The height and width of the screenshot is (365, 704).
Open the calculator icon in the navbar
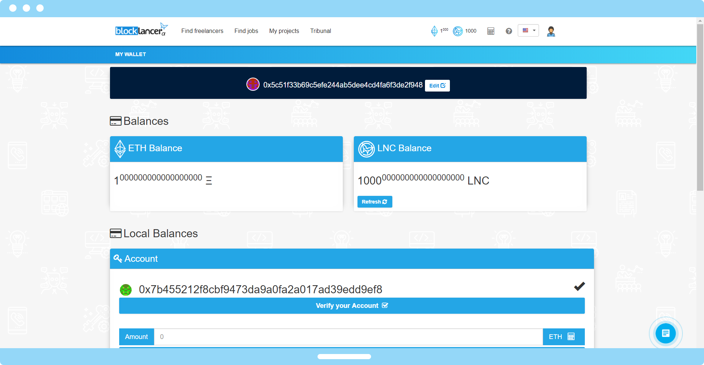[491, 31]
